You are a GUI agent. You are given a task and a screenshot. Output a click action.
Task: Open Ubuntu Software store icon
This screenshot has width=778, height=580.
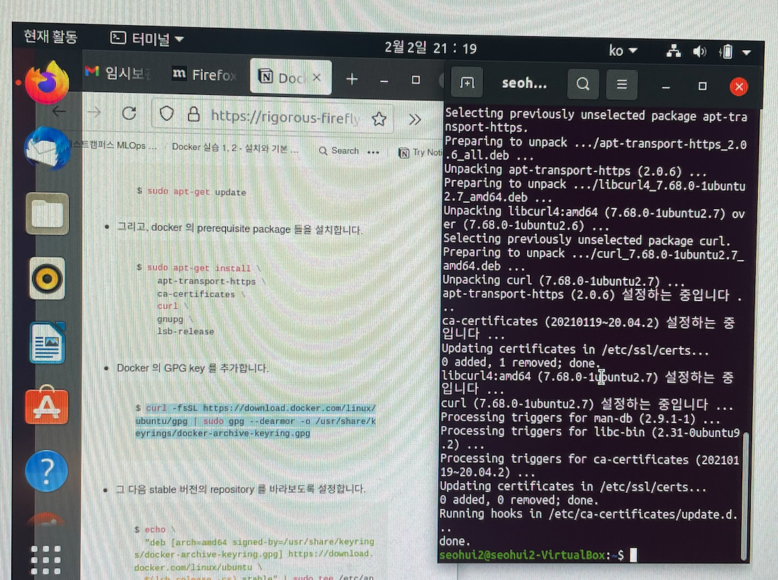point(47,406)
